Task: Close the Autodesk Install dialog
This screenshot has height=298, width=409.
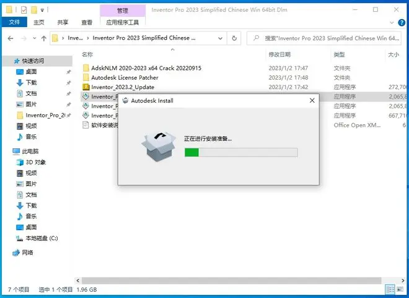Action: point(312,100)
